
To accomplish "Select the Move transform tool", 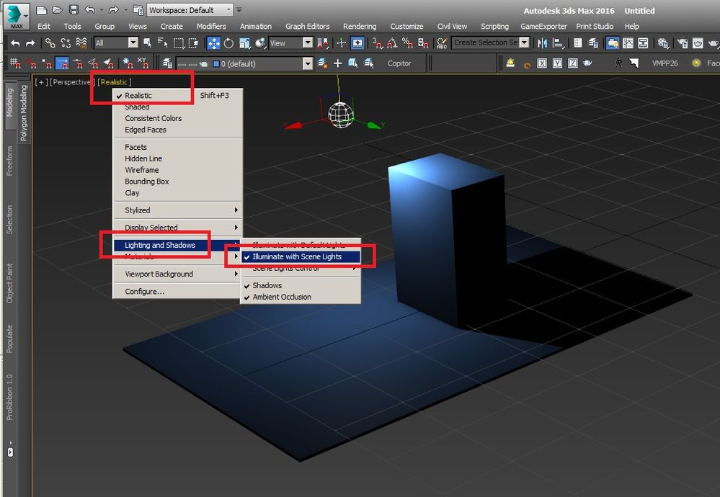I will 214,43.
